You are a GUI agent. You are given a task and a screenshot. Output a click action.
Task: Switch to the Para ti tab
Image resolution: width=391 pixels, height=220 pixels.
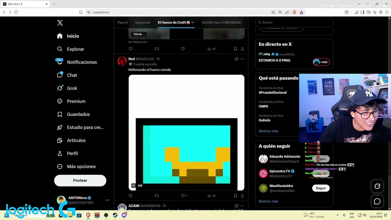(122, 23)
